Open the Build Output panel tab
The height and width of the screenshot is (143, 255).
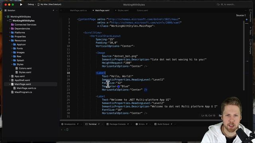(x=163, y=124)
